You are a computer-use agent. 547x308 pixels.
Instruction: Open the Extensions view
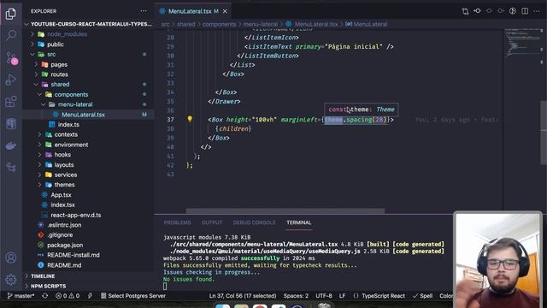click(x=11, y=102)
